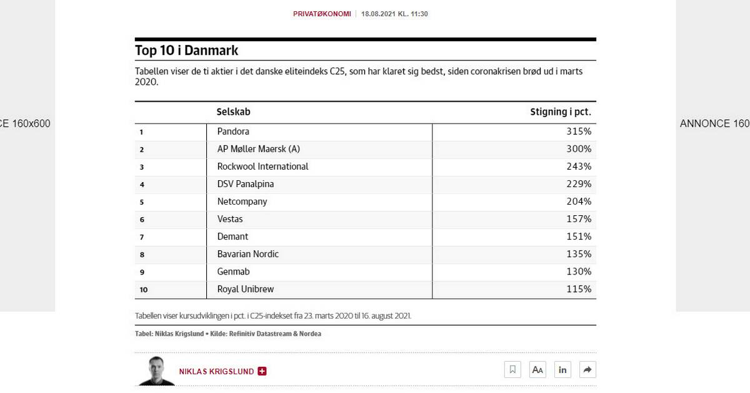
Task: Click the share arrow icon
Action: click(x=587, y=370)
